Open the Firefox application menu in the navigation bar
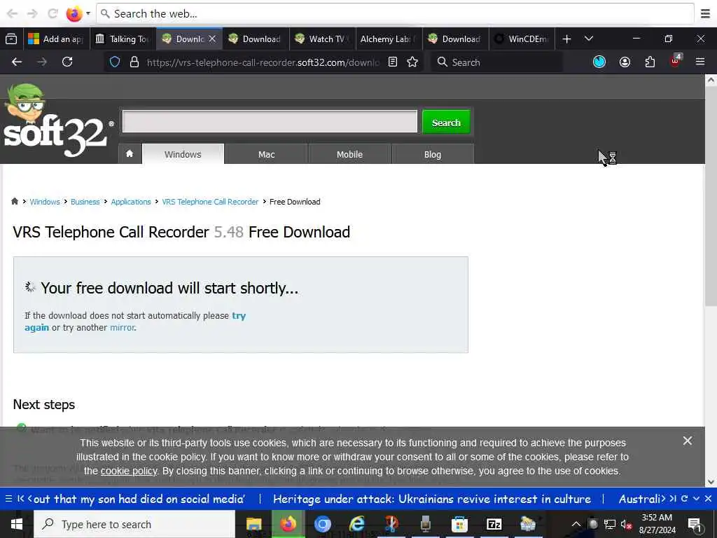The height and width of the screenshot is (538, 717). pos(700,62)
